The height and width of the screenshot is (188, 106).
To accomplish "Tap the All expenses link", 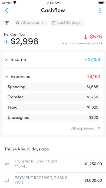I will [82, 128].
